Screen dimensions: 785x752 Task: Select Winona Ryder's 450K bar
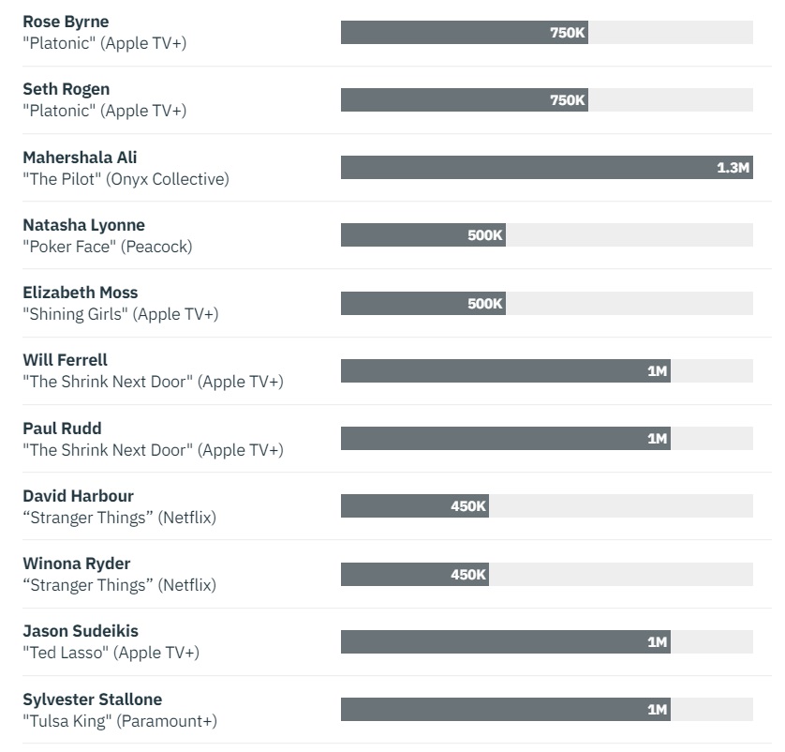pos(415,574)
